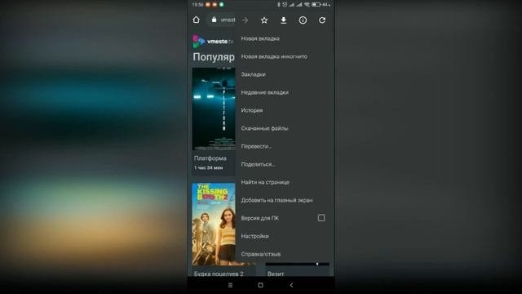Open The Kissing Booth 2 poster

tap(214, 225)
